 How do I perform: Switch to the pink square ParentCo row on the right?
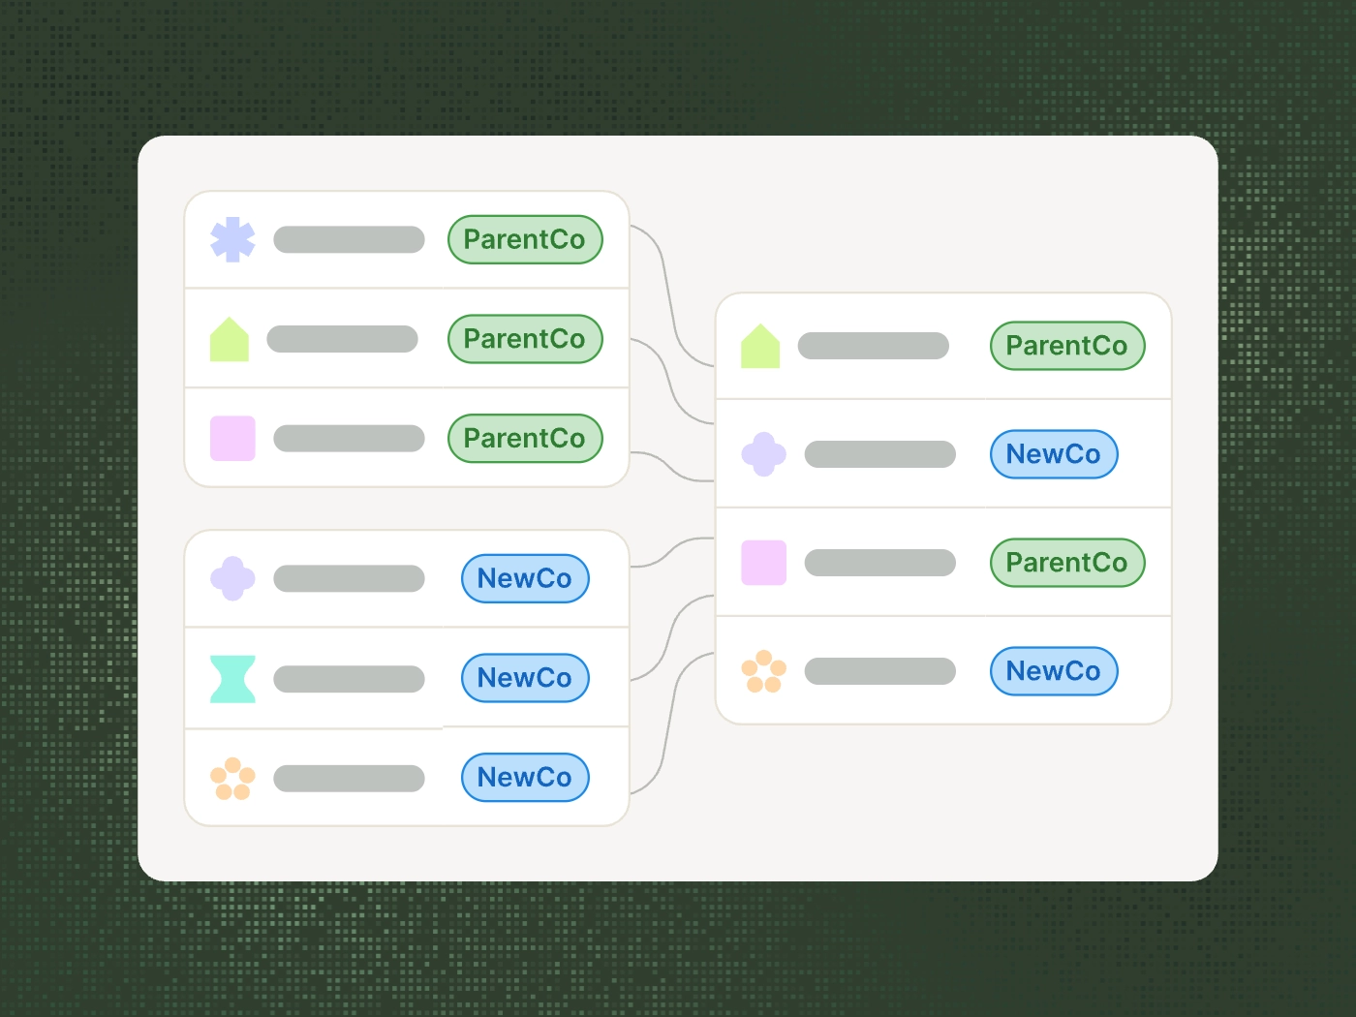[942, 563]
